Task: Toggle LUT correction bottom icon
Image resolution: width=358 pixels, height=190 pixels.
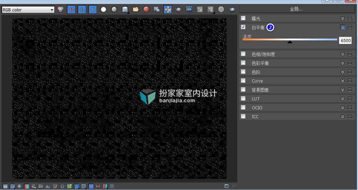Action: pyautogui.click(x=84, y=186)
